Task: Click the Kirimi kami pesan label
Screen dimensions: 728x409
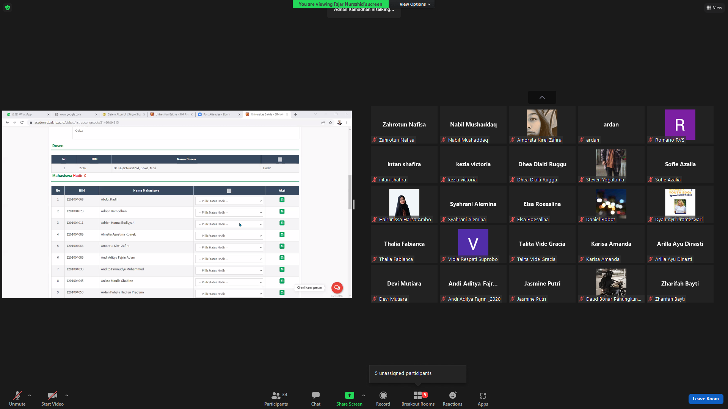Action: [309, 288]
